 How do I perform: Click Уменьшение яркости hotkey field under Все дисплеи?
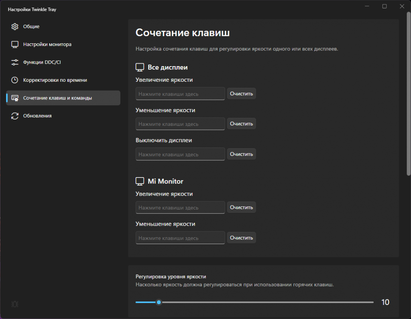[x=180, y=124]
